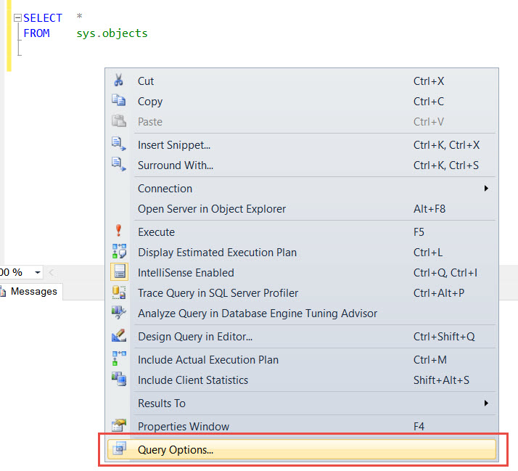
Task: Click the Database Engine Tuning Advisor icon
Action: pos(119,312)
